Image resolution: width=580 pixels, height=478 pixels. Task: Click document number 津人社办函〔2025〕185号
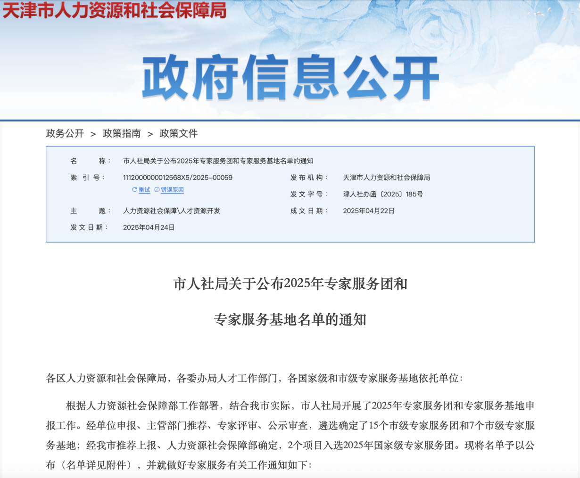(x=383, y=194)
